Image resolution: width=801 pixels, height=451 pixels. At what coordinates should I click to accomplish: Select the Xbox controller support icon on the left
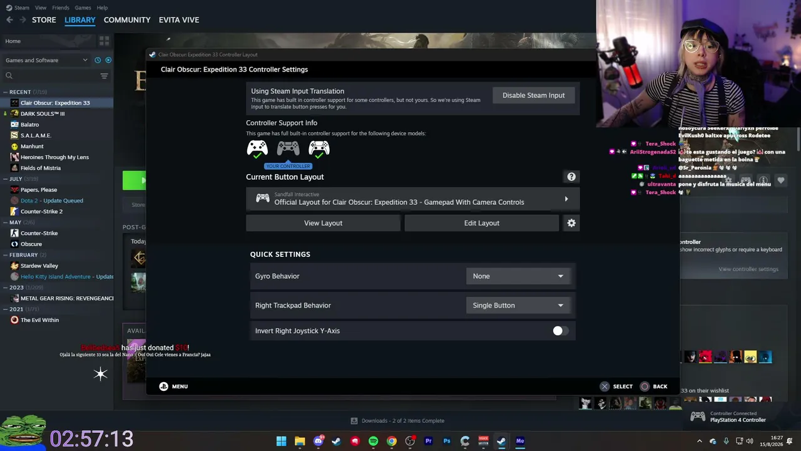pyautogui.click(x=257, y=148)
